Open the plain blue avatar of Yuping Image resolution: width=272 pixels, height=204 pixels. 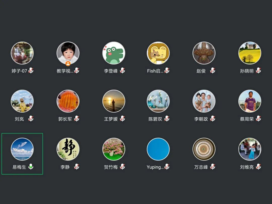[158, 149]
